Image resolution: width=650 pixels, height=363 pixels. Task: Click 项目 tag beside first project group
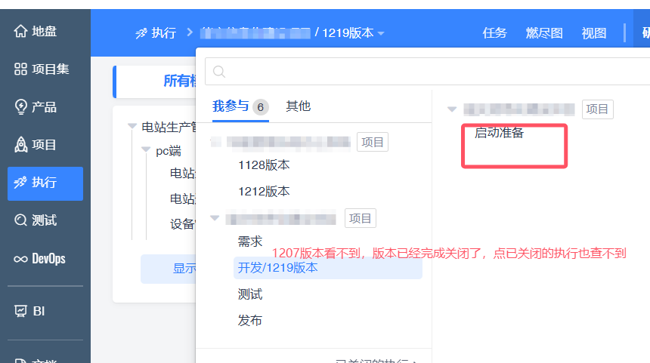point(373,142)
